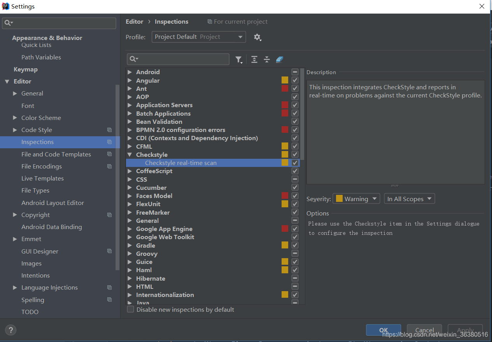Click the help question mark icon
Image resolution: width=492 pixels, height=342 pixels.
point(11,330)
